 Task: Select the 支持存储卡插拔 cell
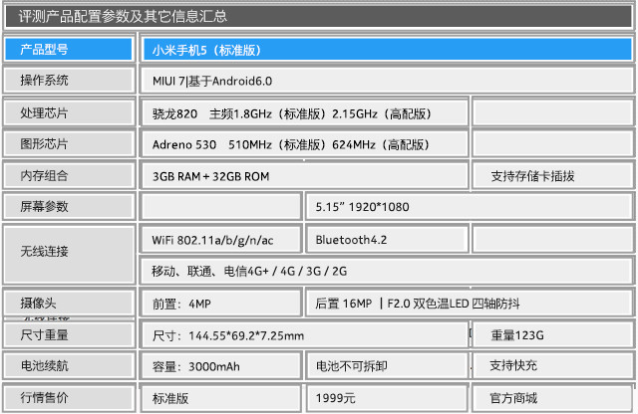click(x=552, y=176)
